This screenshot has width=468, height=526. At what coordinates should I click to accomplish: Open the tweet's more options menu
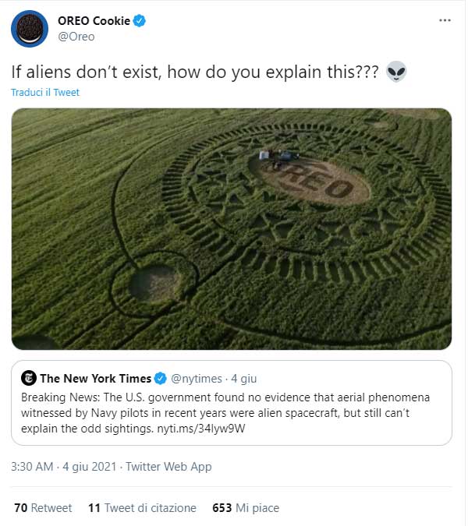445,19
